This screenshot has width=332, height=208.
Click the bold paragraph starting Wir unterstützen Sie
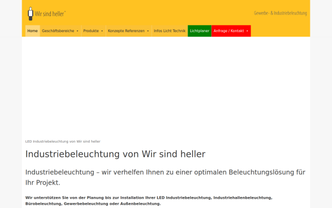coord(149,201)
